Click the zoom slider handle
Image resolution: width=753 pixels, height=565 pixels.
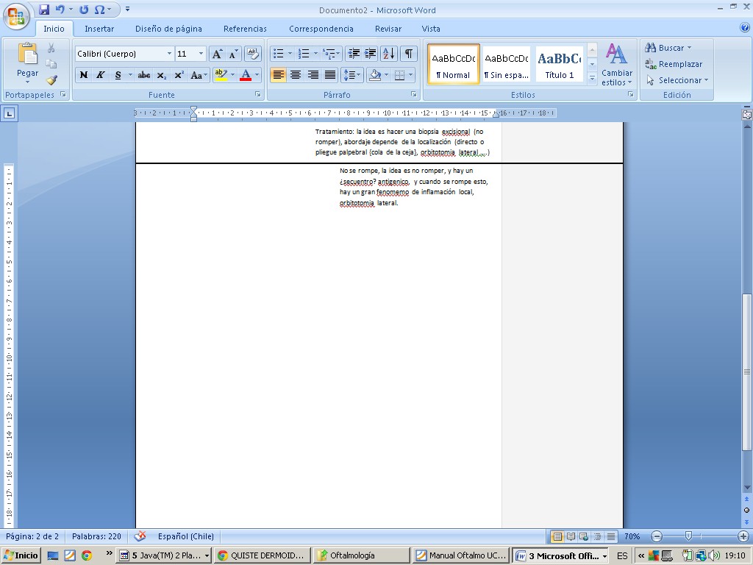click(688, 536)
